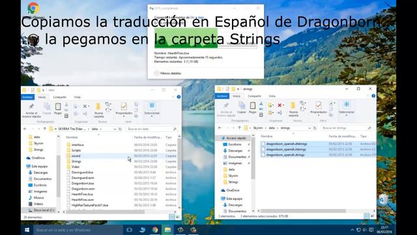Sort by Fecha de modifica column in strings window
This screenshot has height=235, width=417.
point(342,136)
